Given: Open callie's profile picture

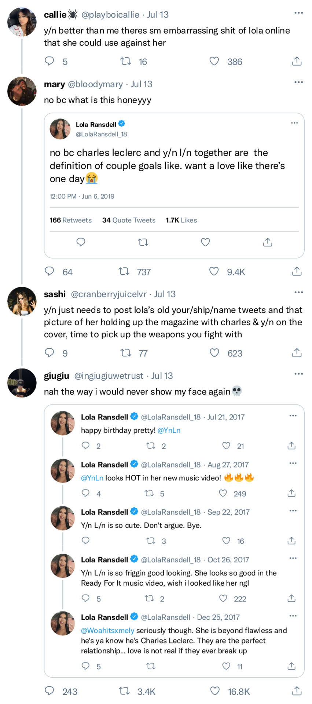Looking at the screenshot, I should pyautogui.click(x=22, y=22).
